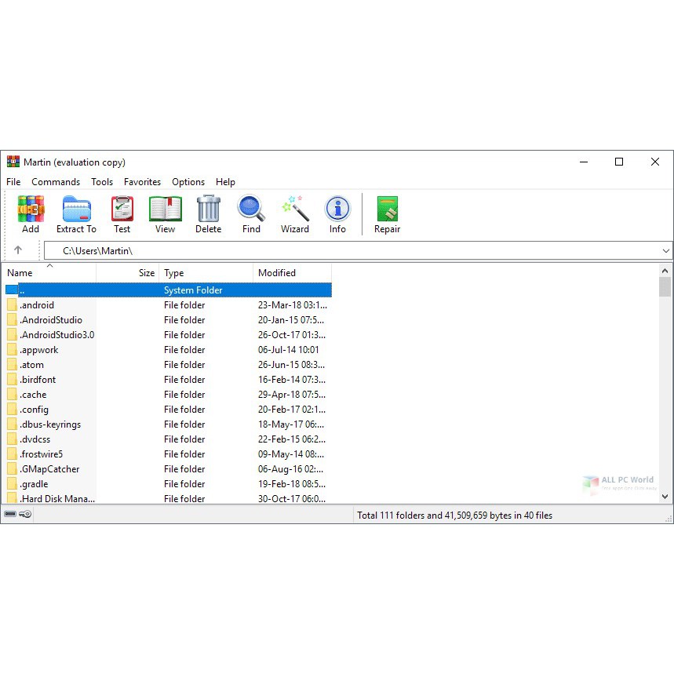Expand the address path dropdown arrow

(x=665, y=251)
